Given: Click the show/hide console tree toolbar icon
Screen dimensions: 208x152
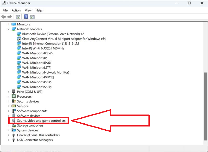Looking at the screenshot, I should (18, 17).
